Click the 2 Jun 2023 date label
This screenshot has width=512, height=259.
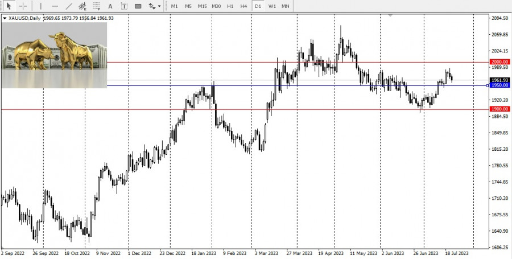393,253
